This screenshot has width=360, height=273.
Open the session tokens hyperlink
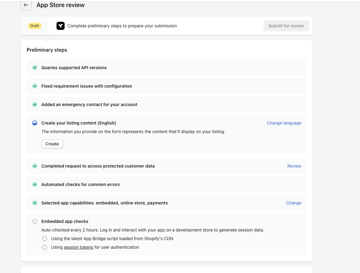point(78,247)
